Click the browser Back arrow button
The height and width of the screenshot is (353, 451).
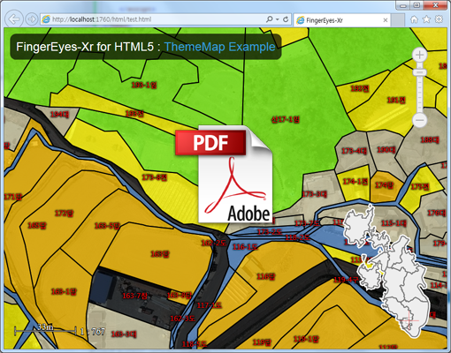tap(14, 19)
